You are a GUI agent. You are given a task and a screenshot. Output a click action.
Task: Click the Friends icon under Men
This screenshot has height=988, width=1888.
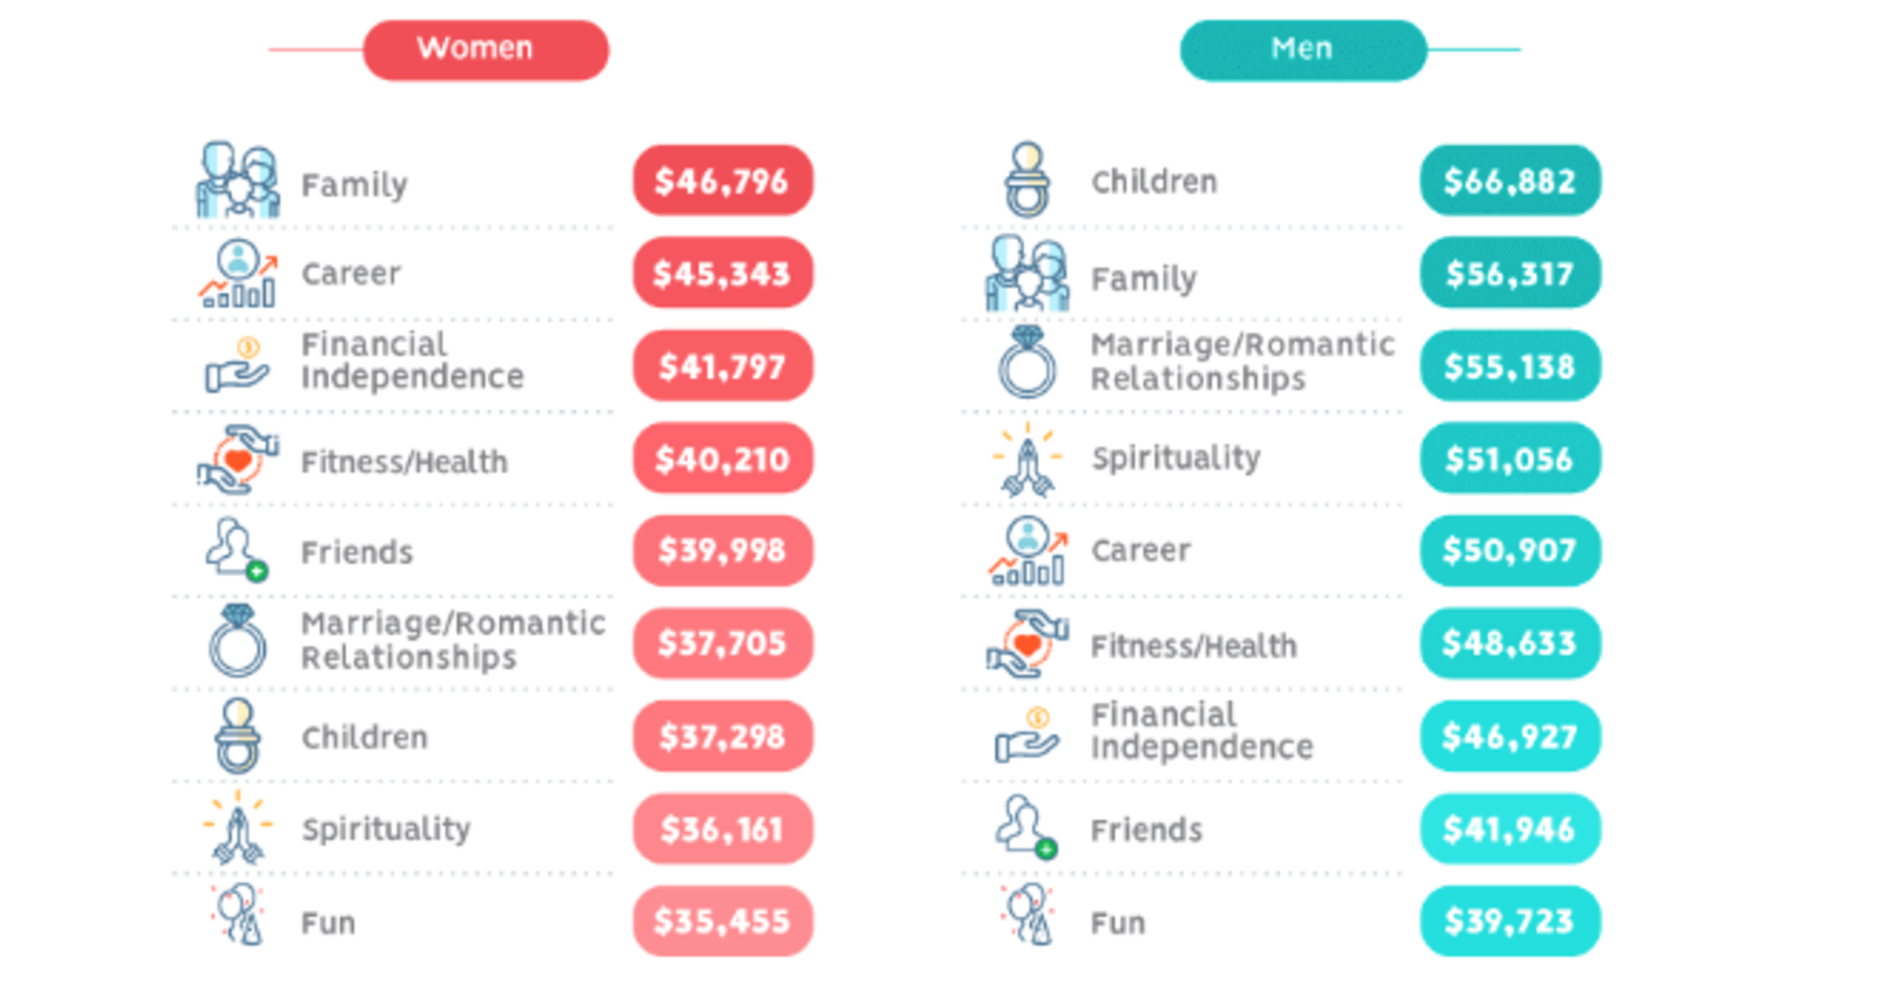(x=1026, y=827)
